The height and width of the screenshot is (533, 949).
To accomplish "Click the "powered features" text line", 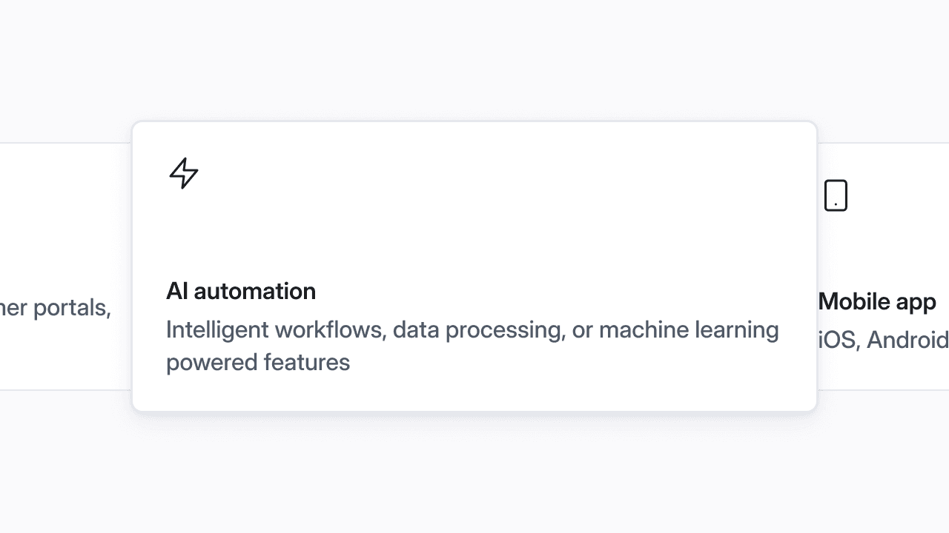I will pyautogui.click(x=258, y=363).
